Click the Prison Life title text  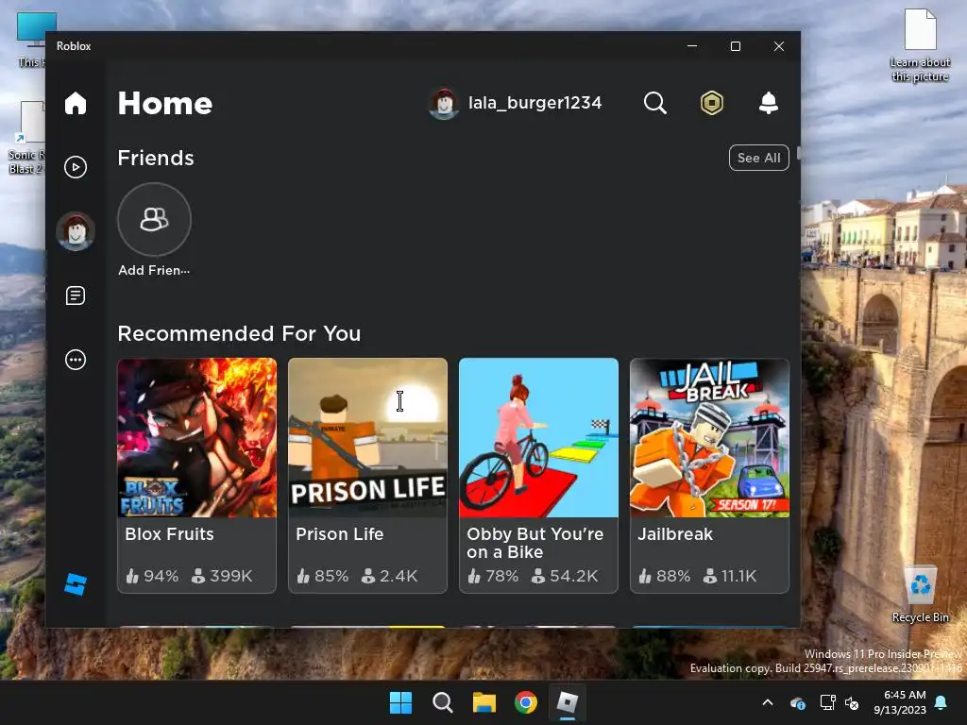(x=340, y=534)
